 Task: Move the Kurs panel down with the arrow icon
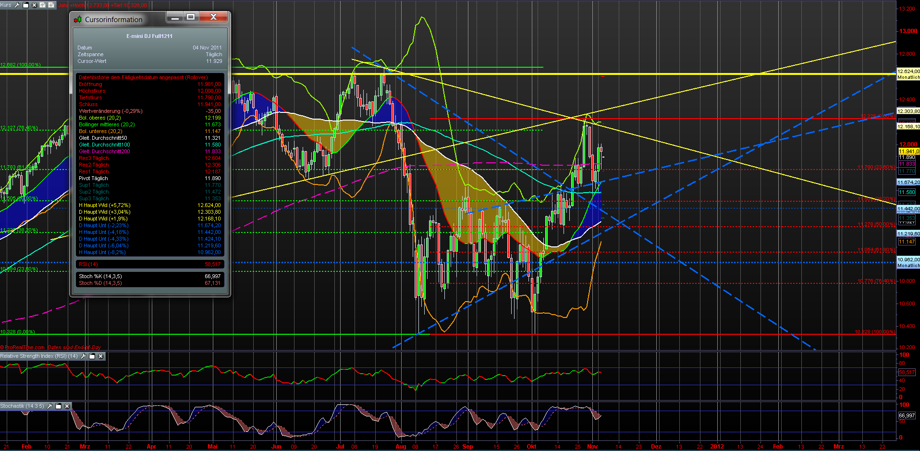click(x=51, y=5)
